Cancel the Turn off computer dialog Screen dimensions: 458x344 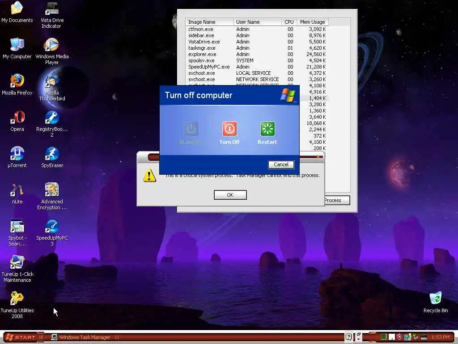[281, 164]
